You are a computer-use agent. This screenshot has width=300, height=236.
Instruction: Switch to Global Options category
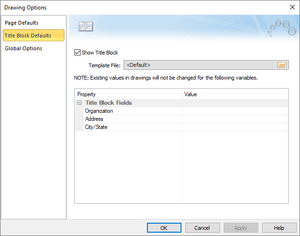[24, 48]
